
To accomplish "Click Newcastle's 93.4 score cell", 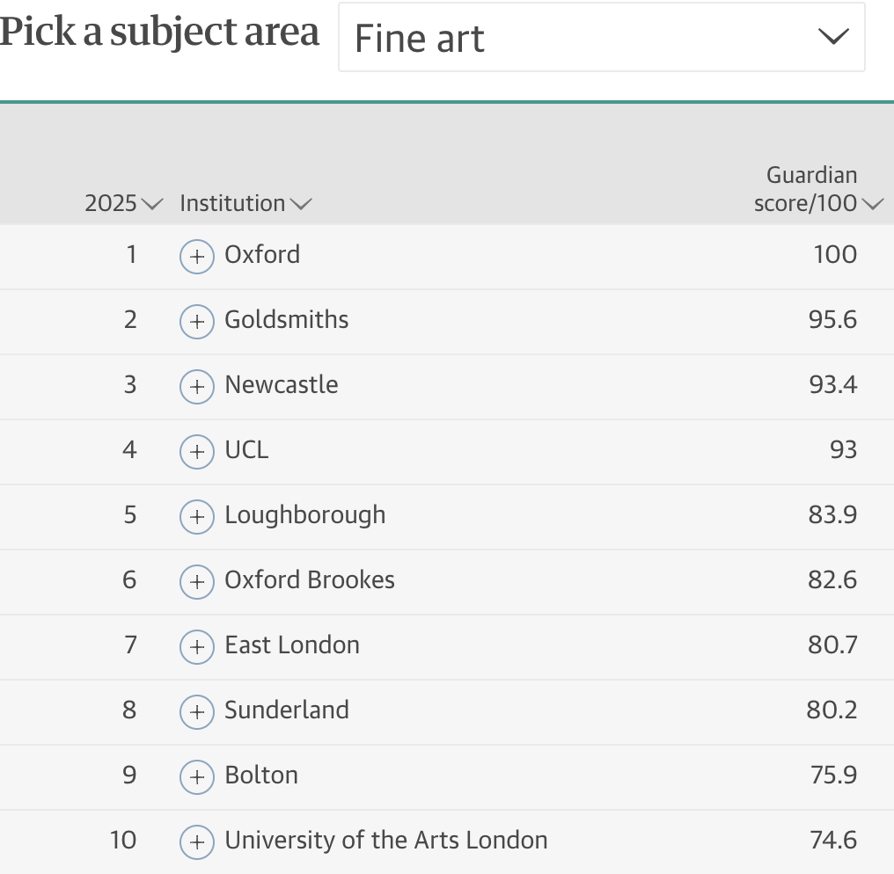I will click(832, 384).
